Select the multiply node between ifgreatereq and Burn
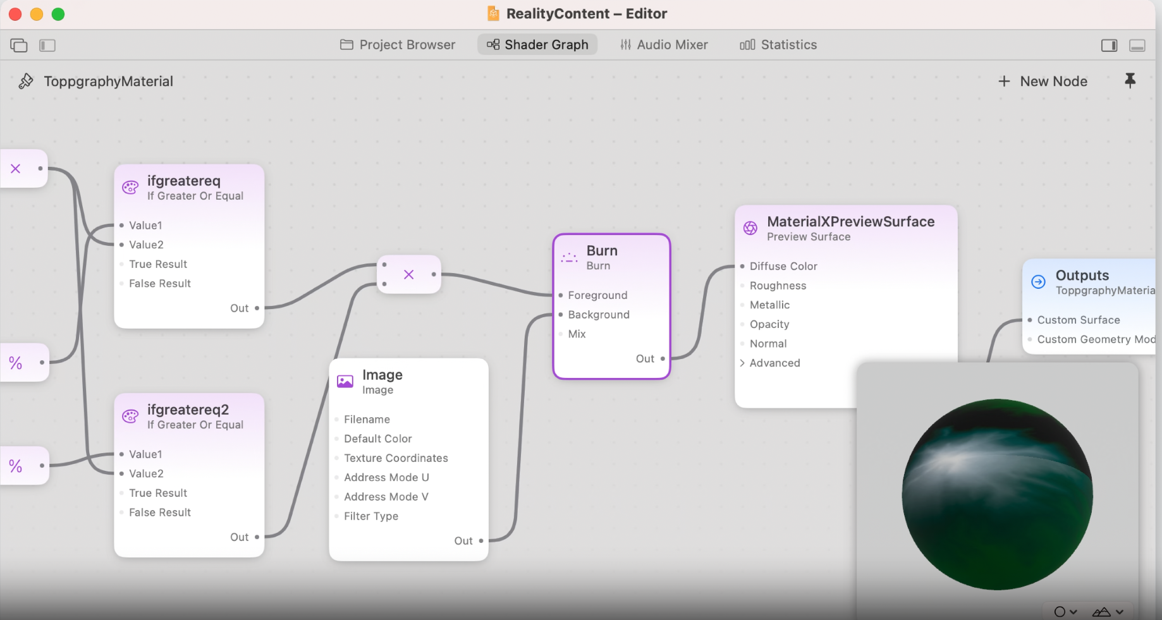1162x620 pixels. tap(409, 274)
